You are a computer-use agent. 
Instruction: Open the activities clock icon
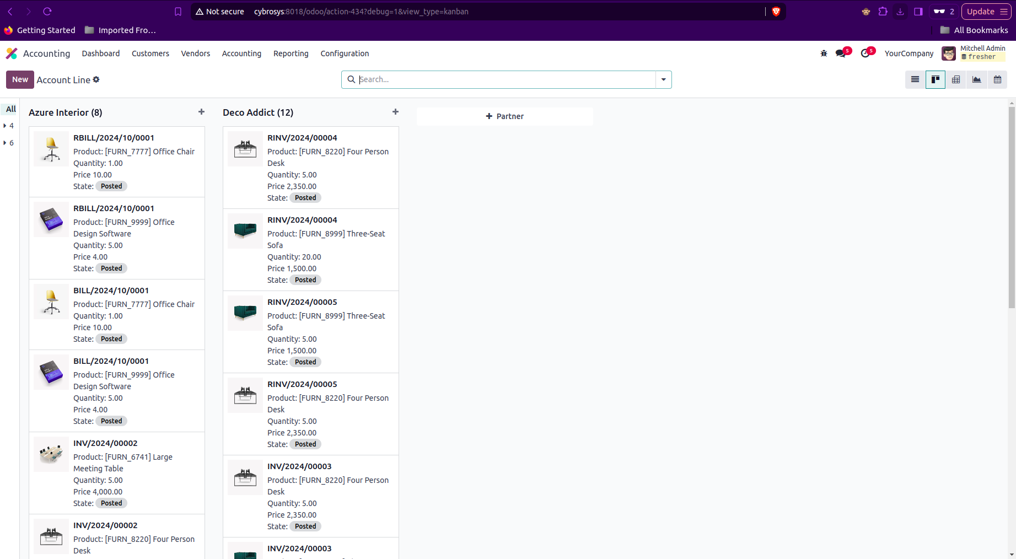pyautogui.click(x=866, y=53)
